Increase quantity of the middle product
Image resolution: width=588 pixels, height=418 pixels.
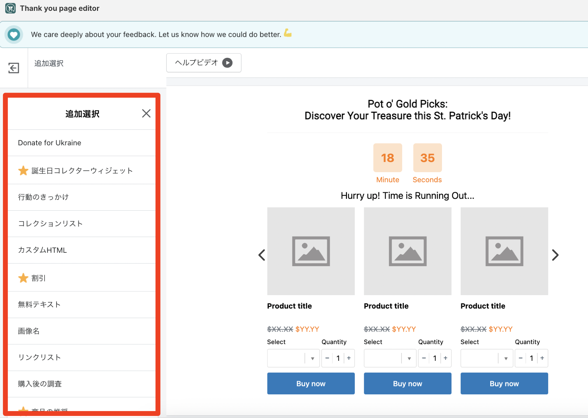click(x=446, y=358)
